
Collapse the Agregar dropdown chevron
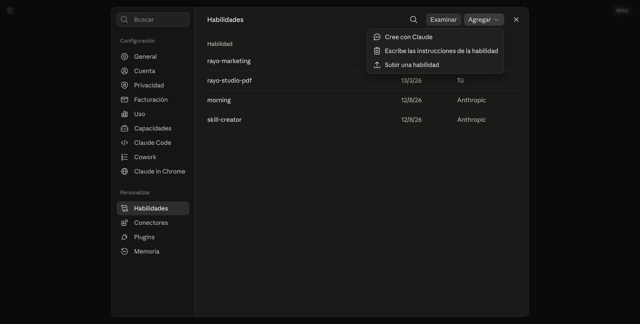click(x=496, y=20)
